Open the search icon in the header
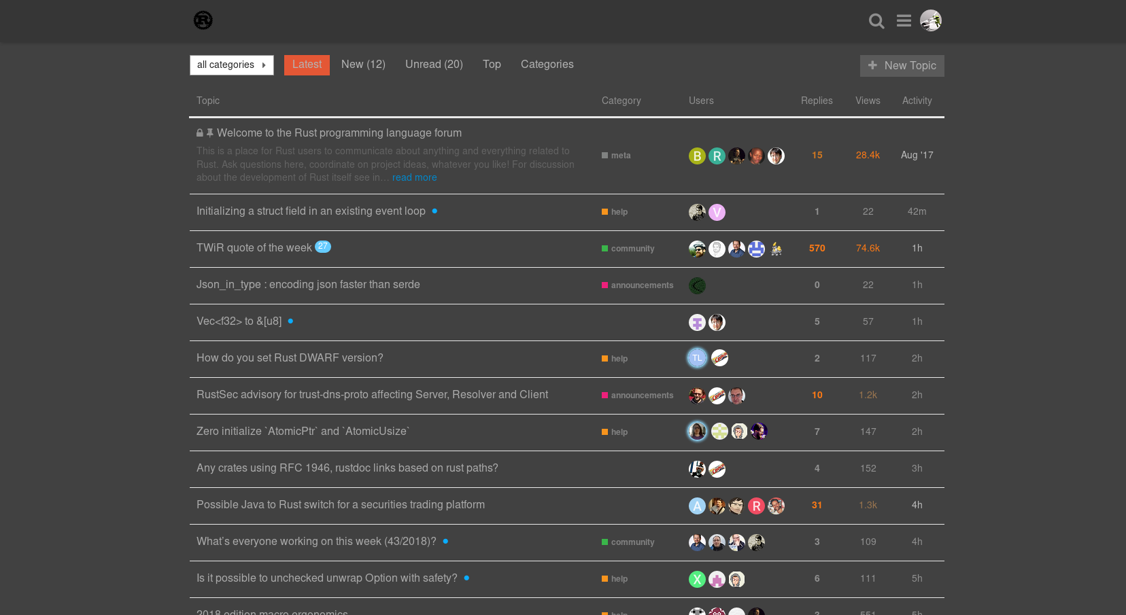 tap(876, 20)
